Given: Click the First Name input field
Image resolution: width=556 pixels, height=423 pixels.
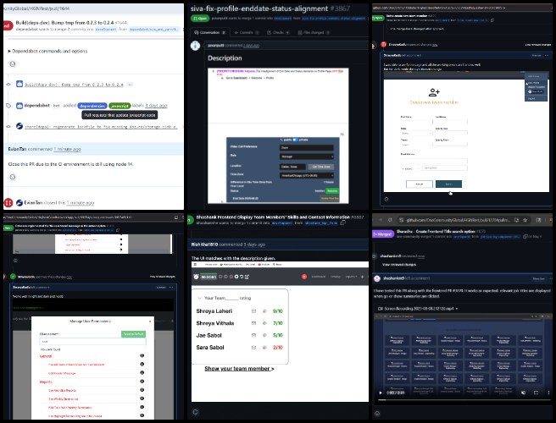Looking at the screenshot, I should click(x=417, y=122).
